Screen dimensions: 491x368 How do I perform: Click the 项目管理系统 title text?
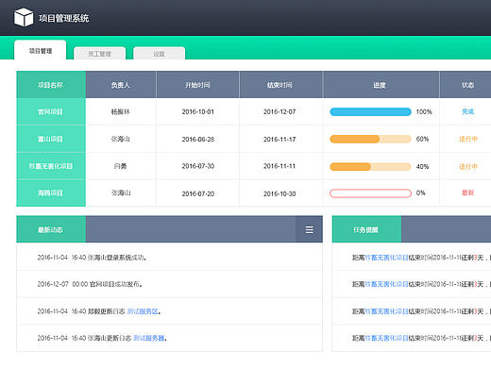click(x=64, y=18)
